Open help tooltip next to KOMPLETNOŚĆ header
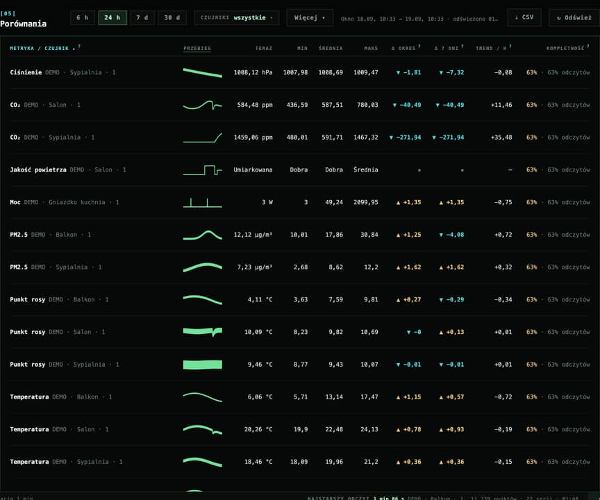Viewport: 600px width, 500px height. [x=588, y=47]
